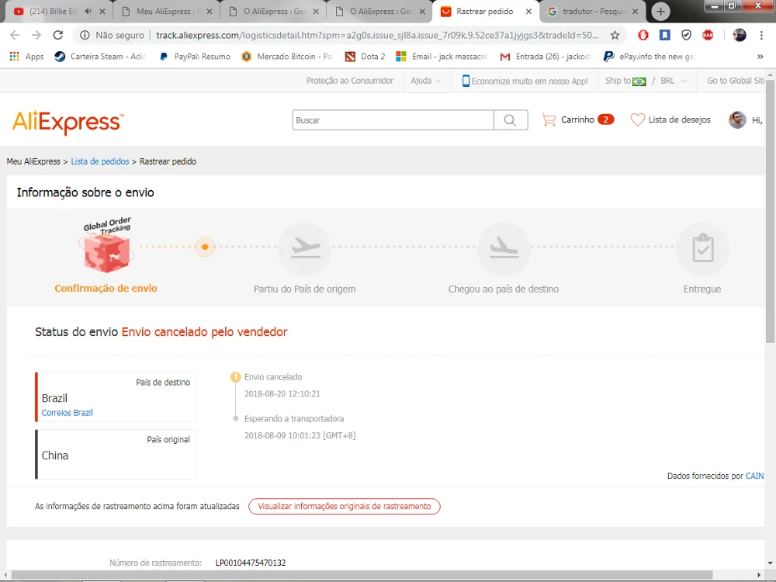The image size is (776, 582).
Task: Click the Envio cancelado timestamp 2018-08-20
Action: pyautogui.click(x=282, y=394)
